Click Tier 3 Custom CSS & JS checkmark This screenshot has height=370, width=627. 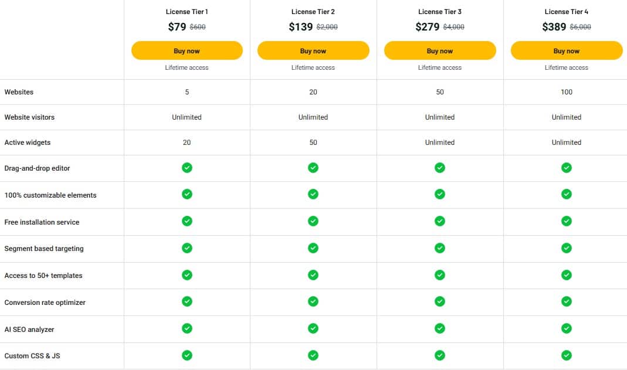pyautogui.click(x=440, y=355)
